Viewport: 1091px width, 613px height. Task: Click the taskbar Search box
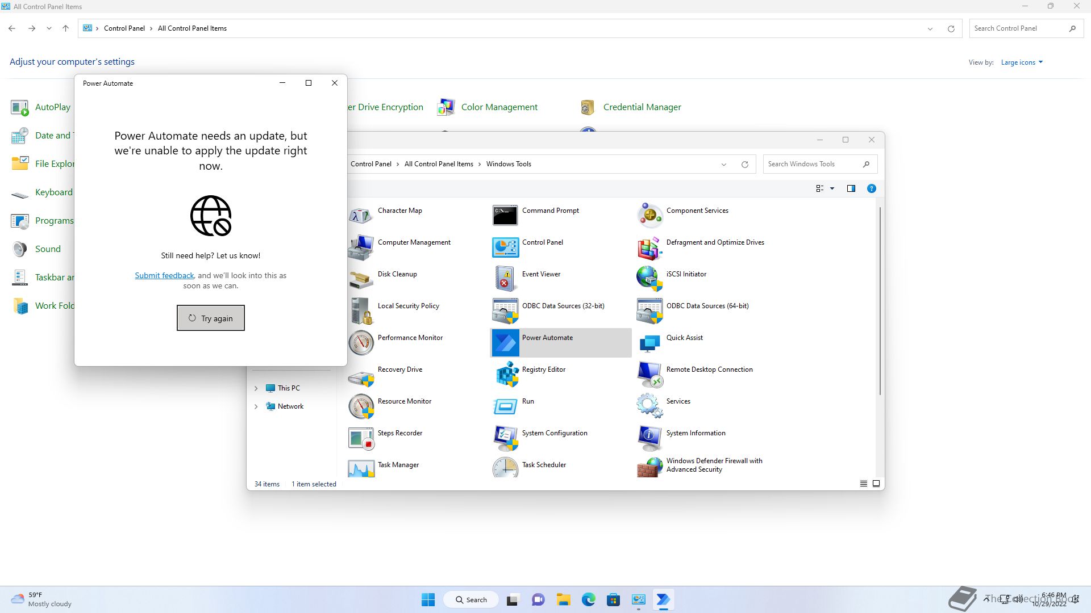click(471, 599)
